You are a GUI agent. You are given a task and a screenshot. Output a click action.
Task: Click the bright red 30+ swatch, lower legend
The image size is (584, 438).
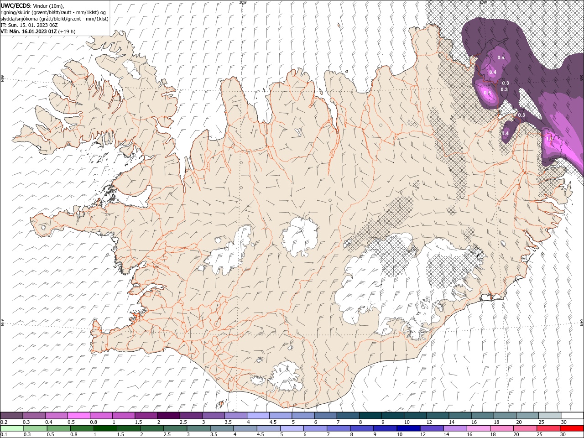click(572, 428)
